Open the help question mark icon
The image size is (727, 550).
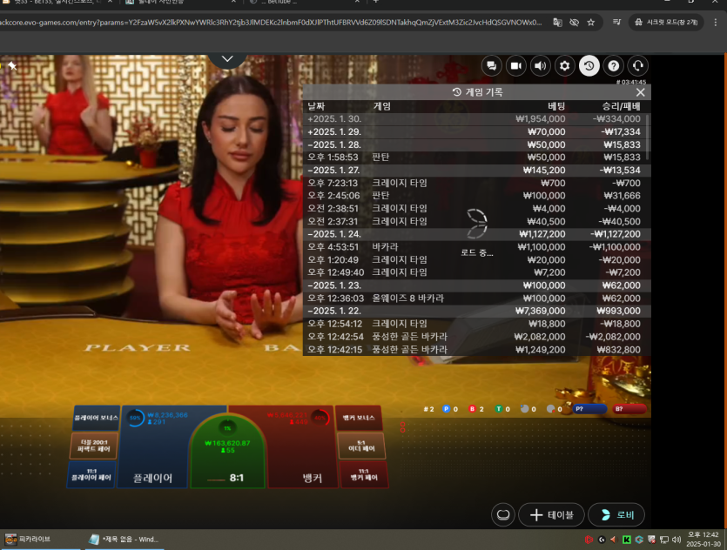(x=614, y=65)
